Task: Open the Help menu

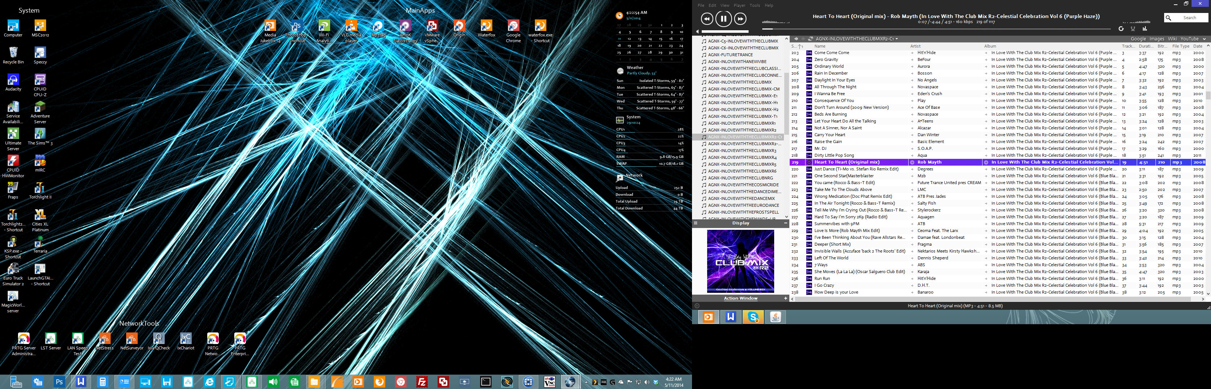Action: pos(769,6)
